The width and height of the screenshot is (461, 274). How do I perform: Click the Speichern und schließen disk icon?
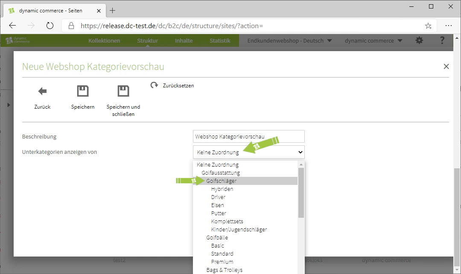(123, 91)
